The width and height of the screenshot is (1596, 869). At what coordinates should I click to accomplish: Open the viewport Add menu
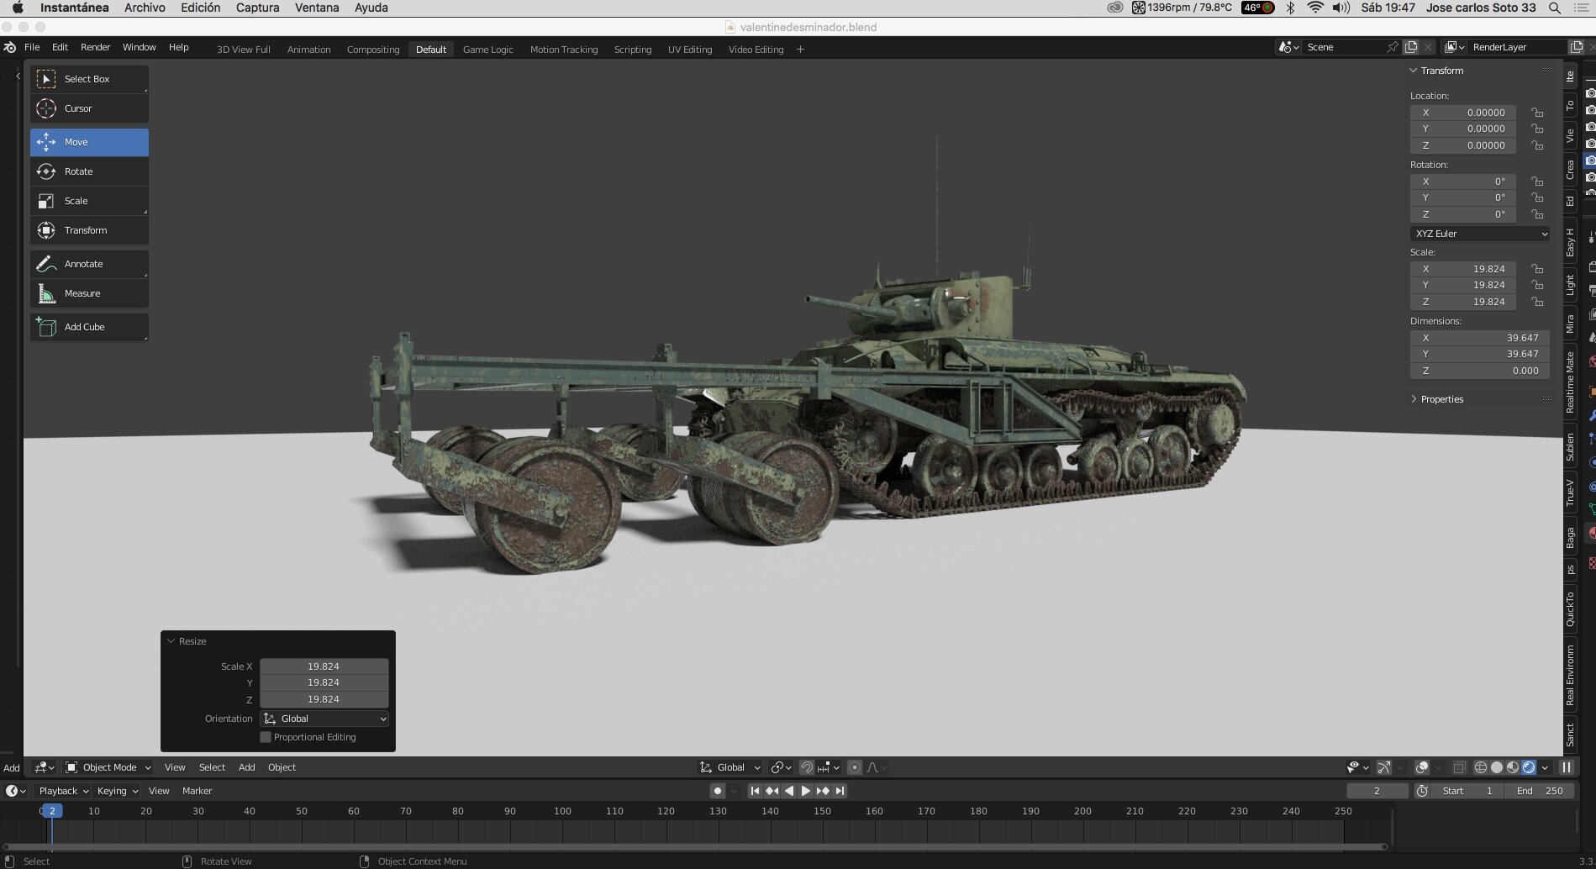click(x=246, y=767)
